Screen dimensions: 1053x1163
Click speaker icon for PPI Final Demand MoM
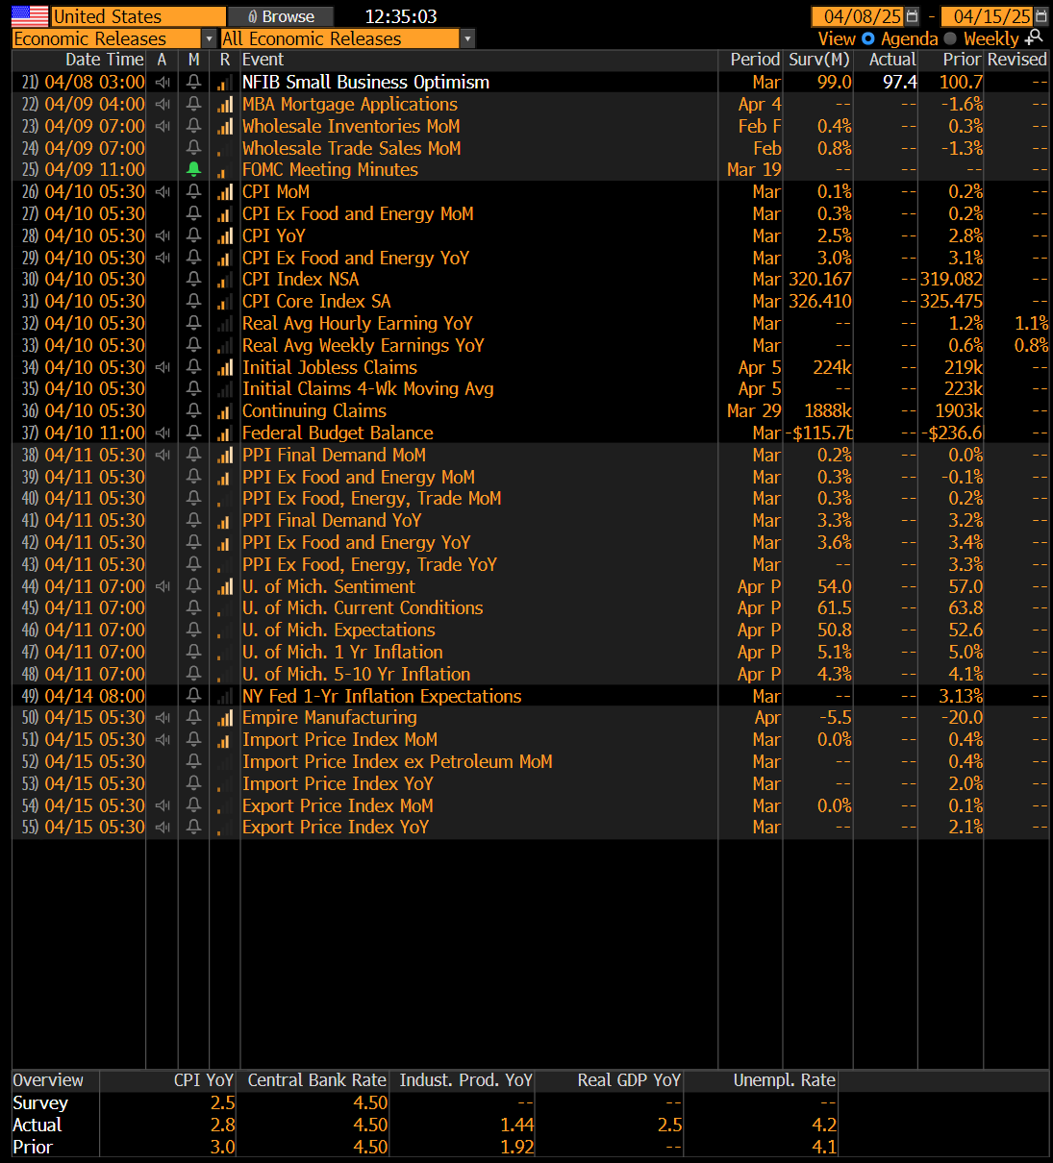coord(163,456)
